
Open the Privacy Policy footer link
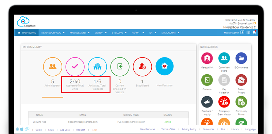point(189,129)
